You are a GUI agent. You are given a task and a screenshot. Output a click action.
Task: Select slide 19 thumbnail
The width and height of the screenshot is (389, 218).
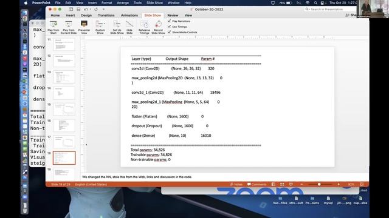tap(64, 174)
